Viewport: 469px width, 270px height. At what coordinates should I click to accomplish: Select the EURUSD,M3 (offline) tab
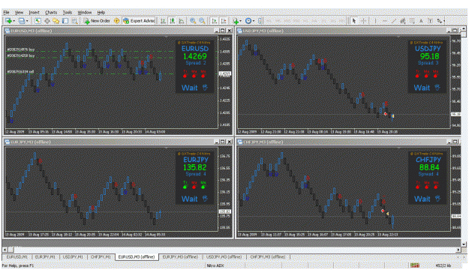pyautogui.click(x=137, y=256)
